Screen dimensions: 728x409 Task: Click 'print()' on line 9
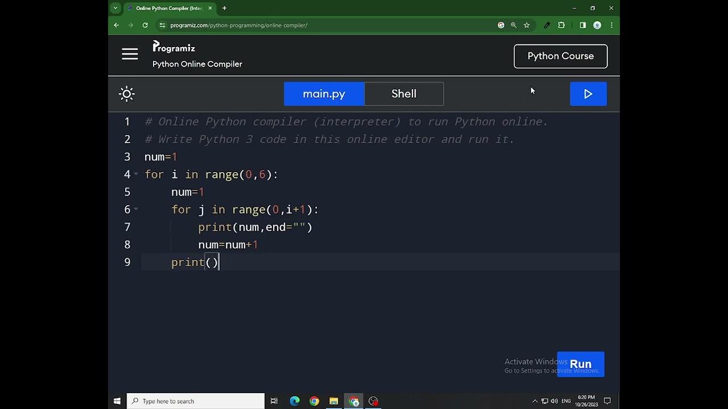point(195,262)
